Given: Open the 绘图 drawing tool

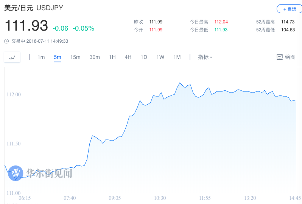Looking at the screenshot, I should (286, 57).
